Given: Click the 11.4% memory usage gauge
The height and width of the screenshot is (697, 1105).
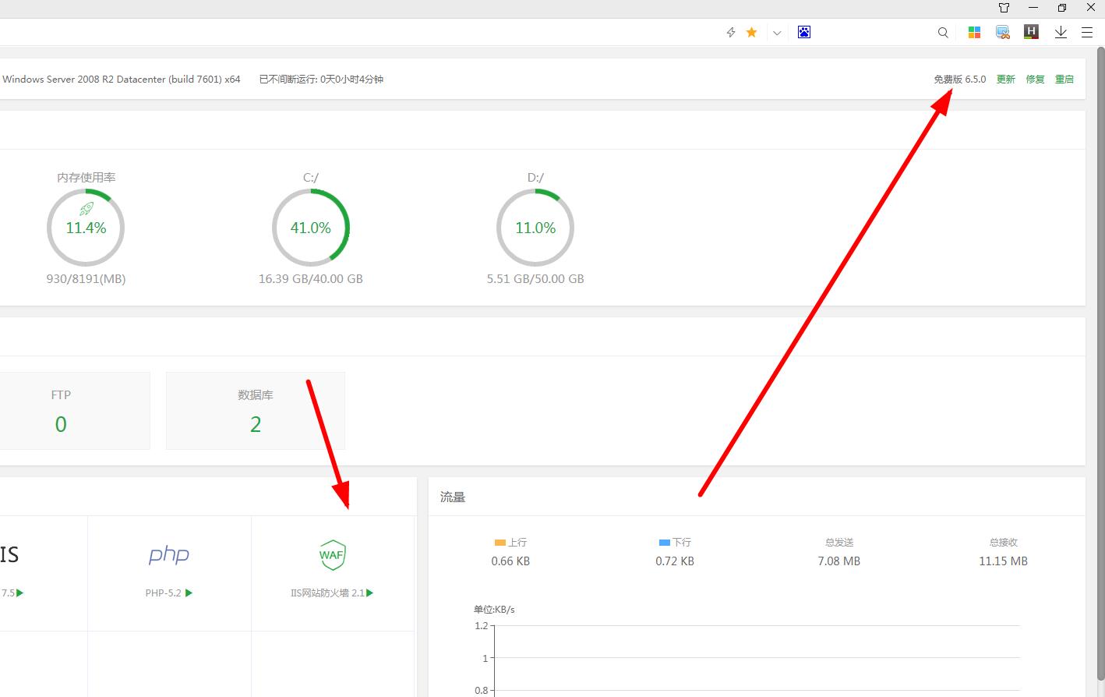Looking at the screenshot, I should pyautogui.click(x=86, y=228).
